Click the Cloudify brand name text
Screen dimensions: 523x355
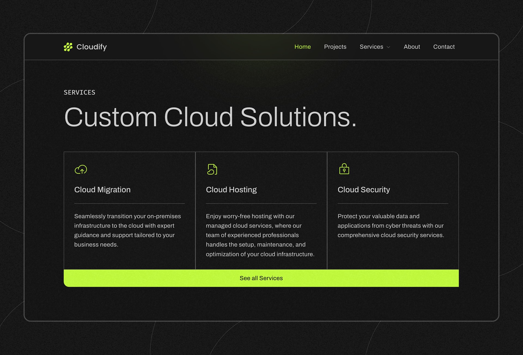[x=92, y=47]
